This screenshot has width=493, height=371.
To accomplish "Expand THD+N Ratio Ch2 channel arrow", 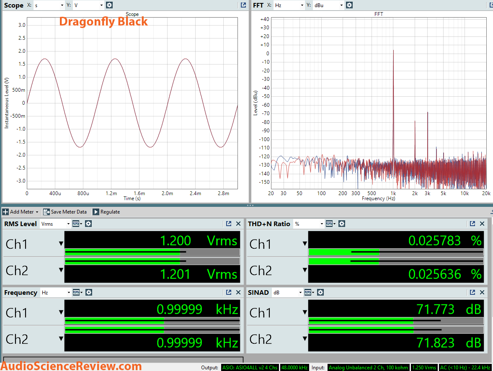I will (x=305, y=270).
